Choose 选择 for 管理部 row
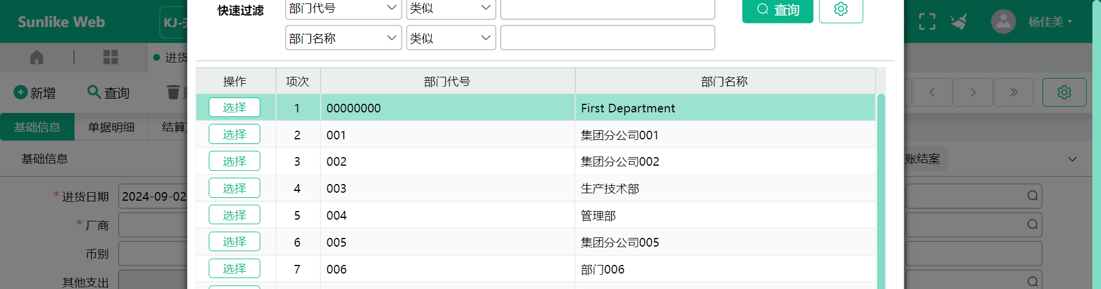 [235, 215]
